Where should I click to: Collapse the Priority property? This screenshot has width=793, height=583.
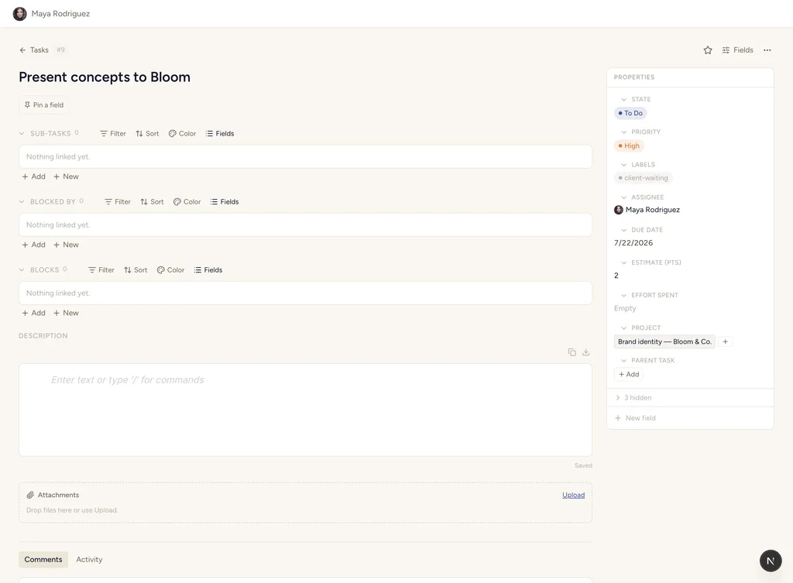623,132
